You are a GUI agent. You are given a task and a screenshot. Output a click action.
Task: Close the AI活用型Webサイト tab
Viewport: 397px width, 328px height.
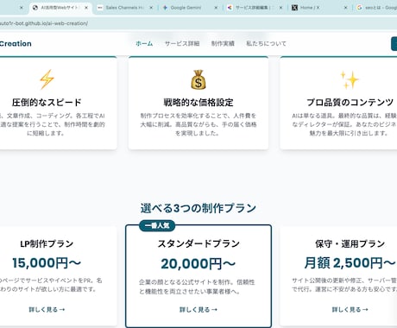tap(86, 8)
